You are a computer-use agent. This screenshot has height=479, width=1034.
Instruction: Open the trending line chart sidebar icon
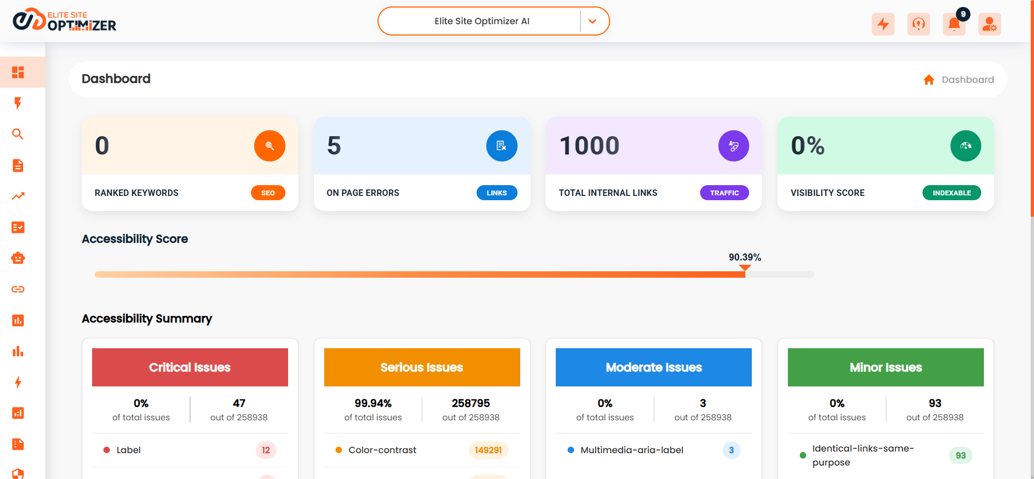point(18,196)
